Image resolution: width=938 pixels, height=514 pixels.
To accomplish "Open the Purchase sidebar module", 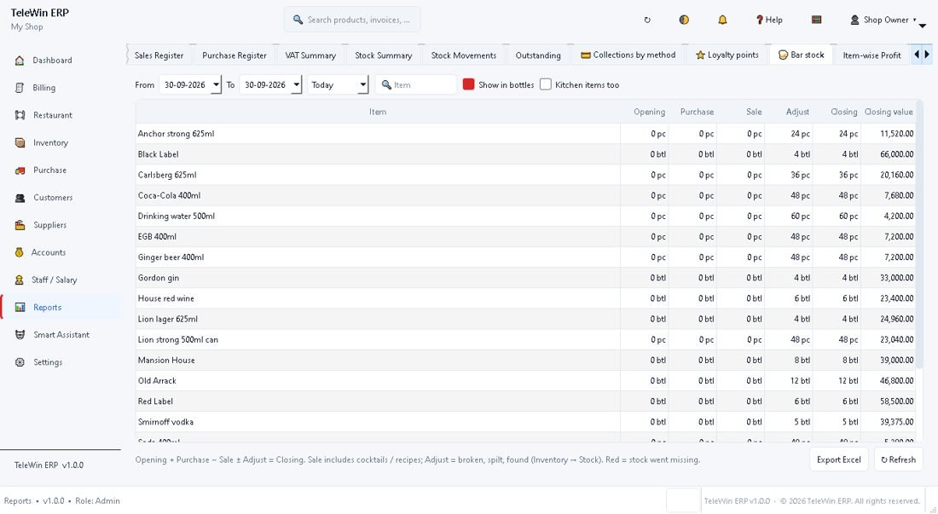I will [49, 170].
